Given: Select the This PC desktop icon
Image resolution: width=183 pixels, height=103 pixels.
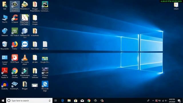Looking at the screenshot, I should tap(5, 19).
